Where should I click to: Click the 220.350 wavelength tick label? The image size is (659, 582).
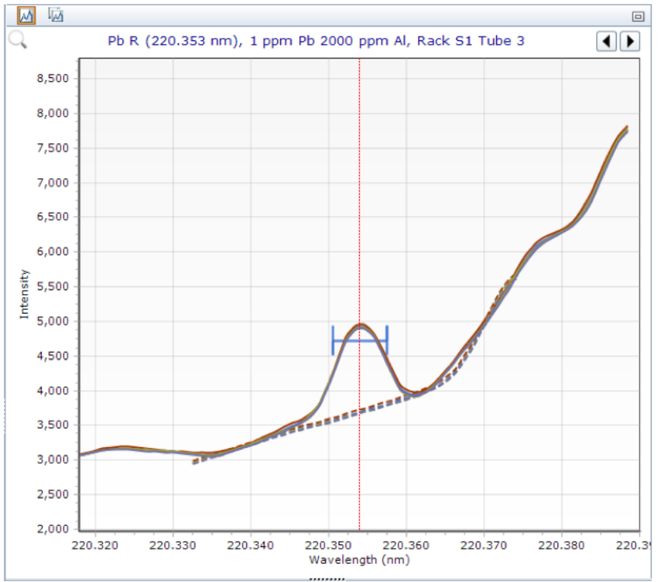(328, 546)
